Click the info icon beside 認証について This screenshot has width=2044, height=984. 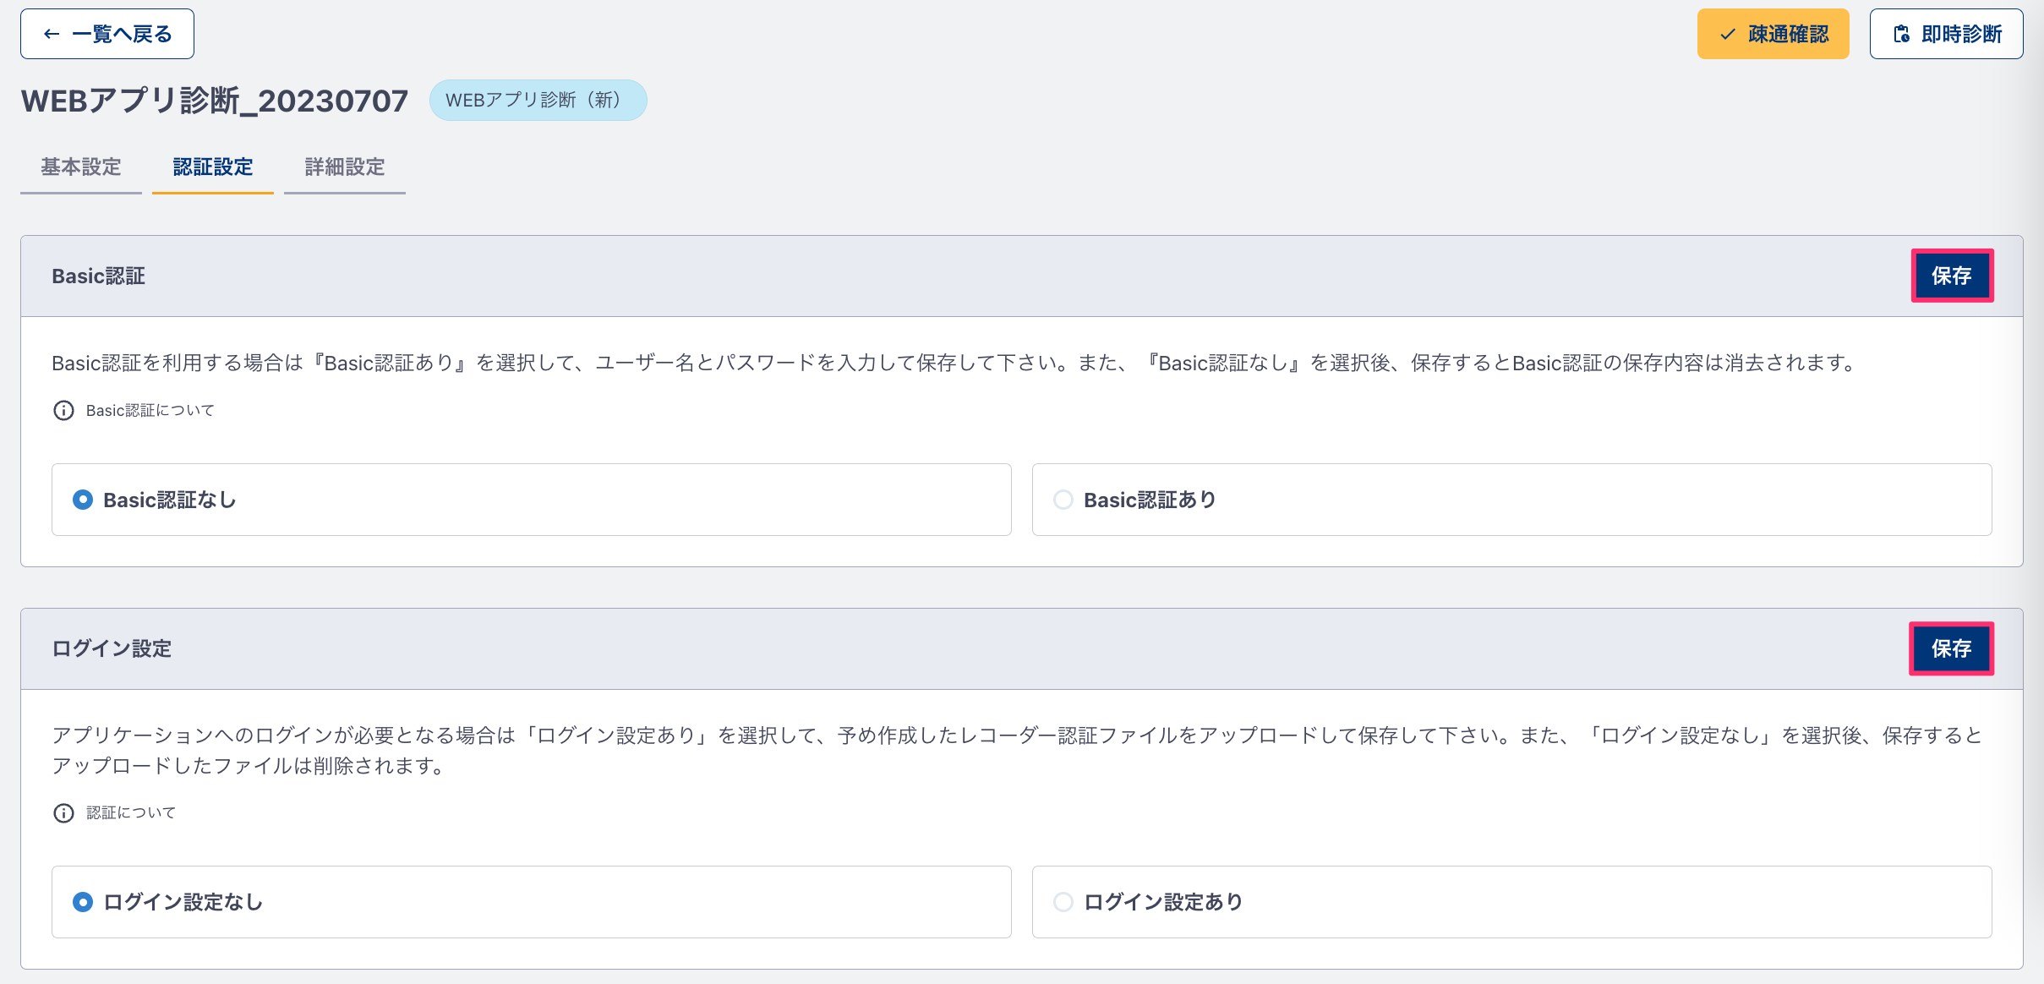coord(63,813)
